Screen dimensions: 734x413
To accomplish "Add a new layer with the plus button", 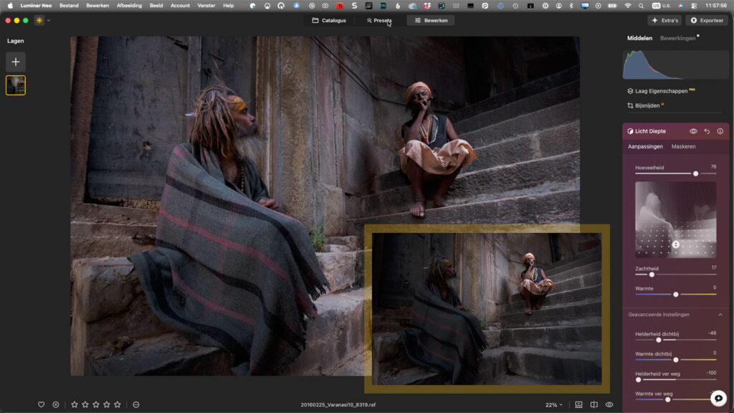I will coord(16,62).
